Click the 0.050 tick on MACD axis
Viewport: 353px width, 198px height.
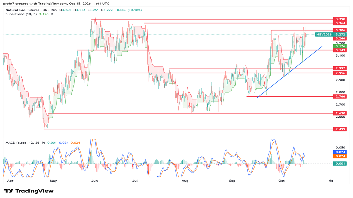click(341, 148)
